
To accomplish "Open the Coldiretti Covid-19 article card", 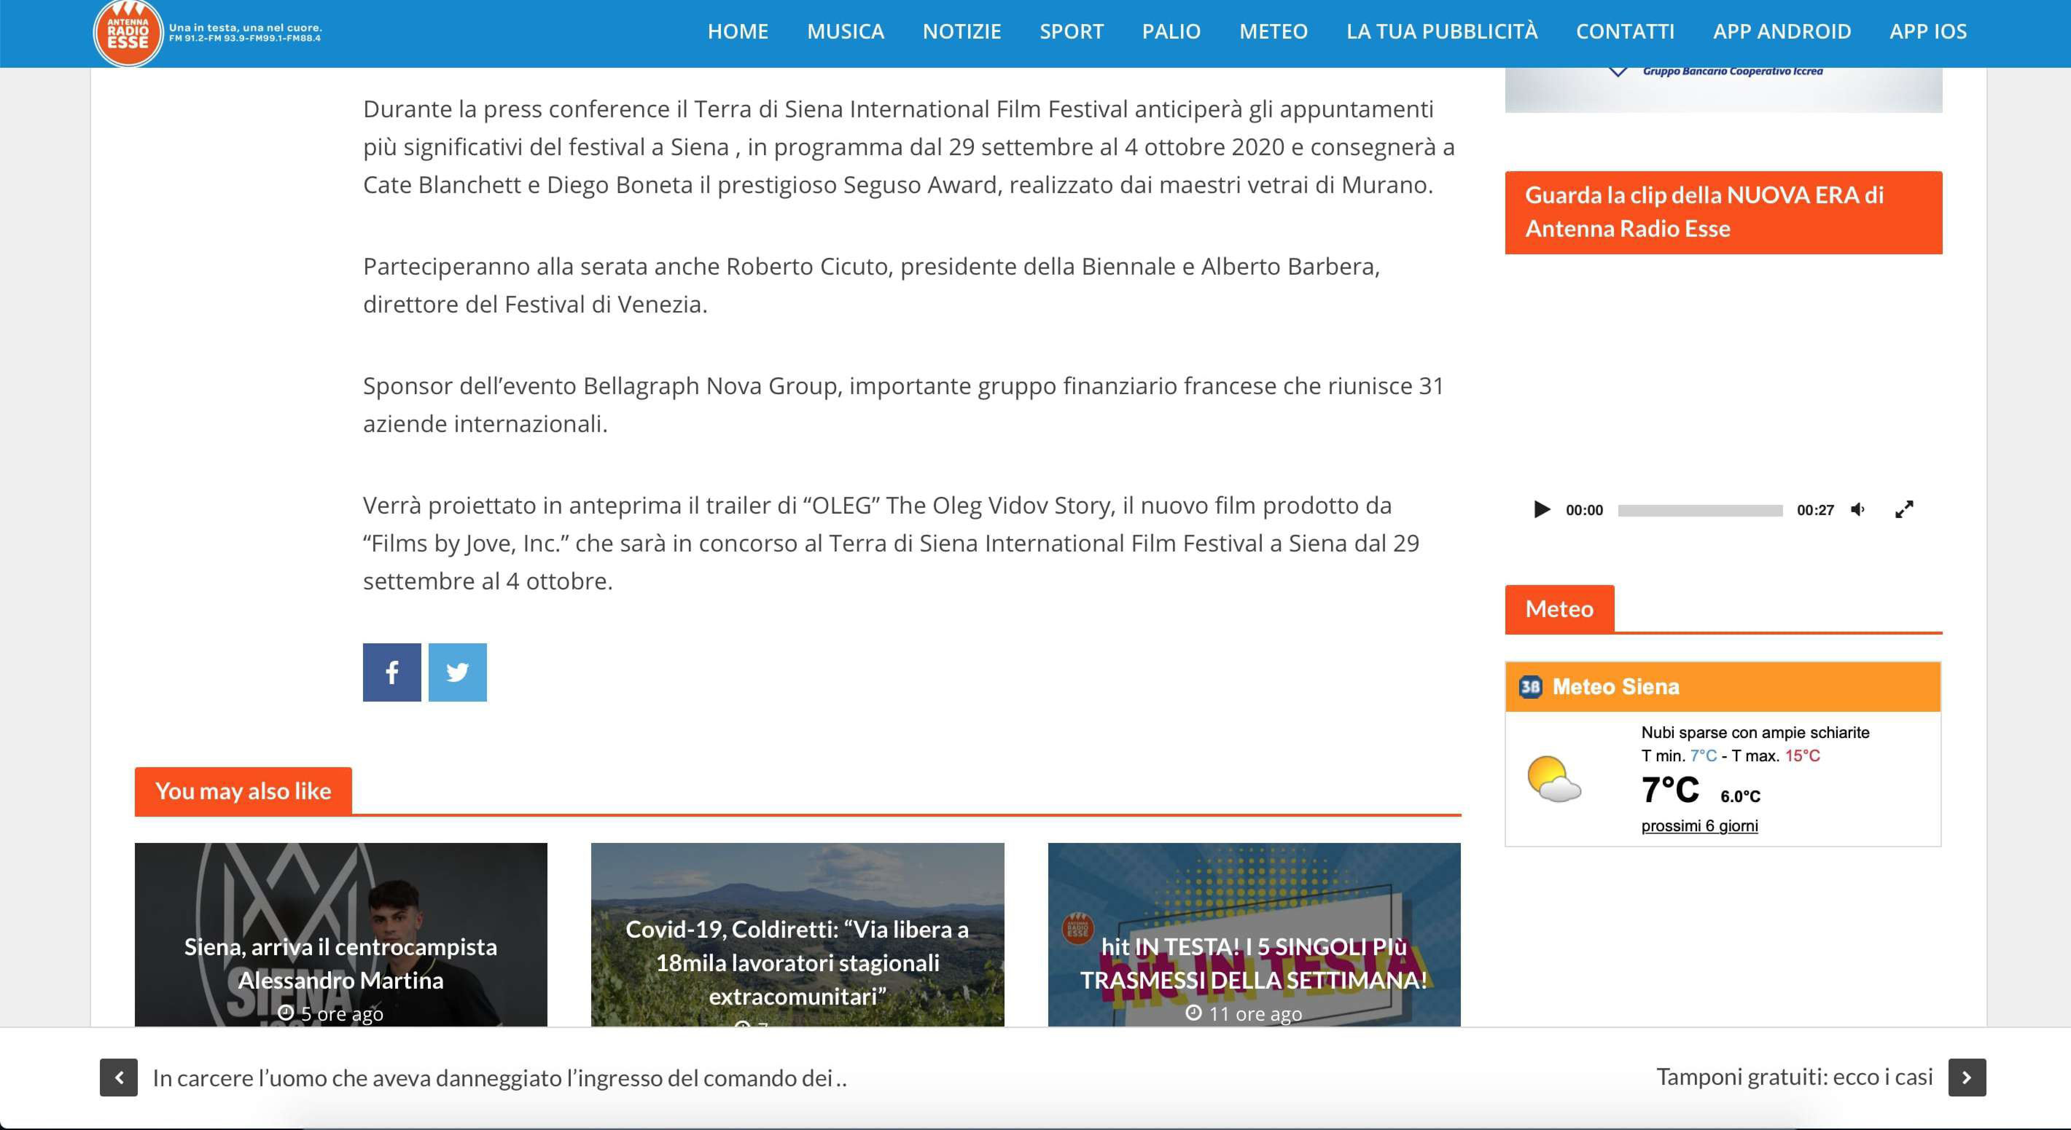I will coord(797,934).
